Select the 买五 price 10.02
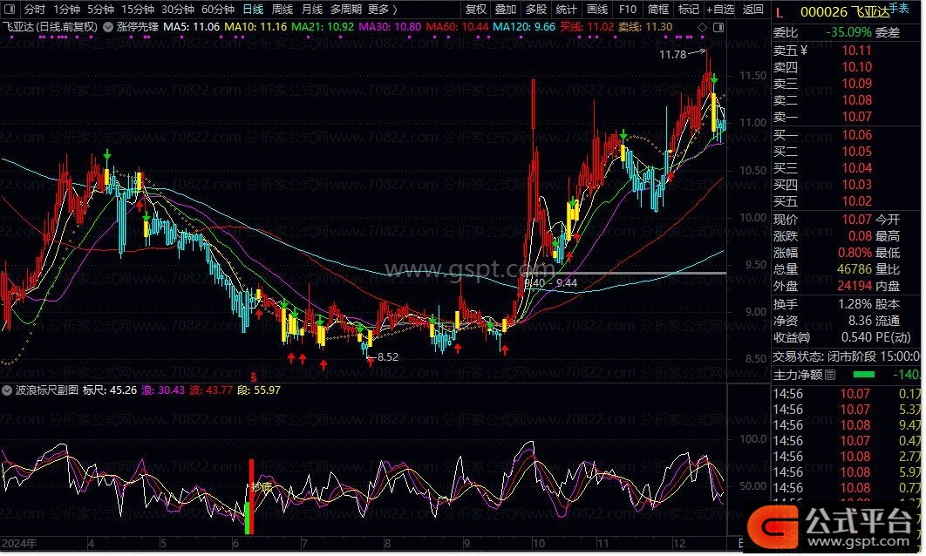Screen dimensions: 926x556 [856, 201]
